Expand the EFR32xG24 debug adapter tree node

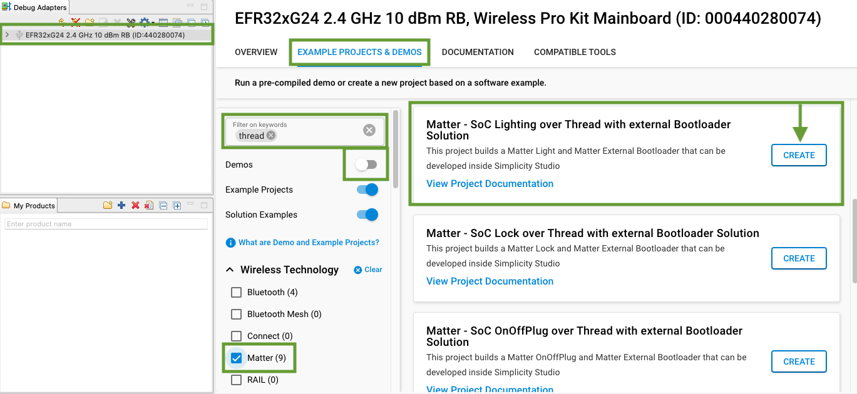(7, 35)
